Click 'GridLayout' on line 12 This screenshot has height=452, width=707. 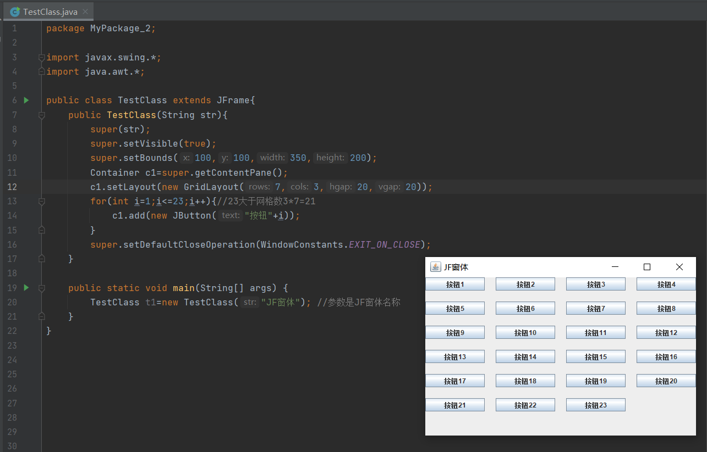pos(211,187)
